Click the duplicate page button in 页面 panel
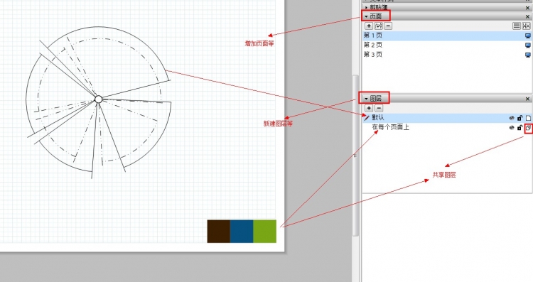This screenshot has height=282, width=533. click(x=378, y=26)
